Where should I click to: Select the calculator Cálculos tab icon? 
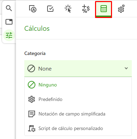(103, 9)
